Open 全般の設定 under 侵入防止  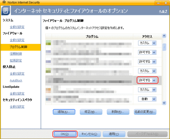(17, 74)
